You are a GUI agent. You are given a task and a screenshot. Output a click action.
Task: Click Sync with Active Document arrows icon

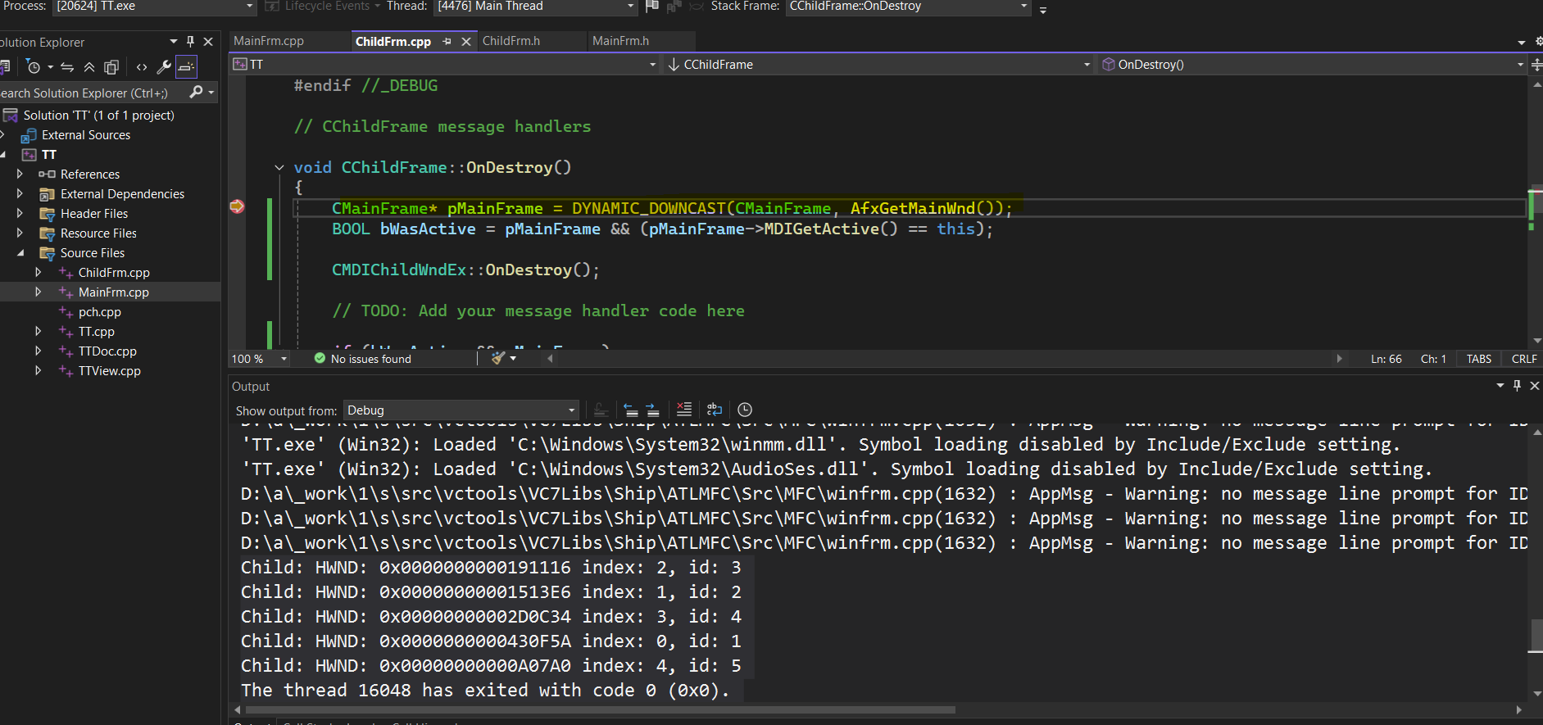coord(67,67)
